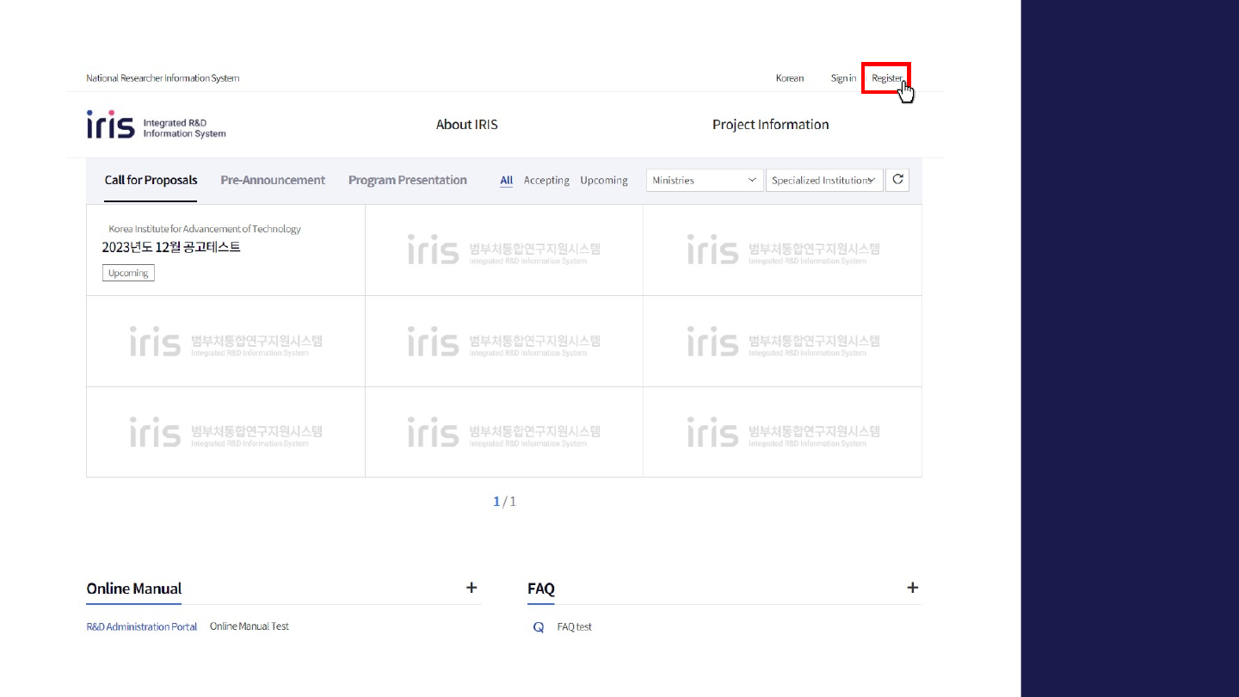Open the About IRIS menu
The width and height of the screenshot is (1239, 697).
coord(466,125)
